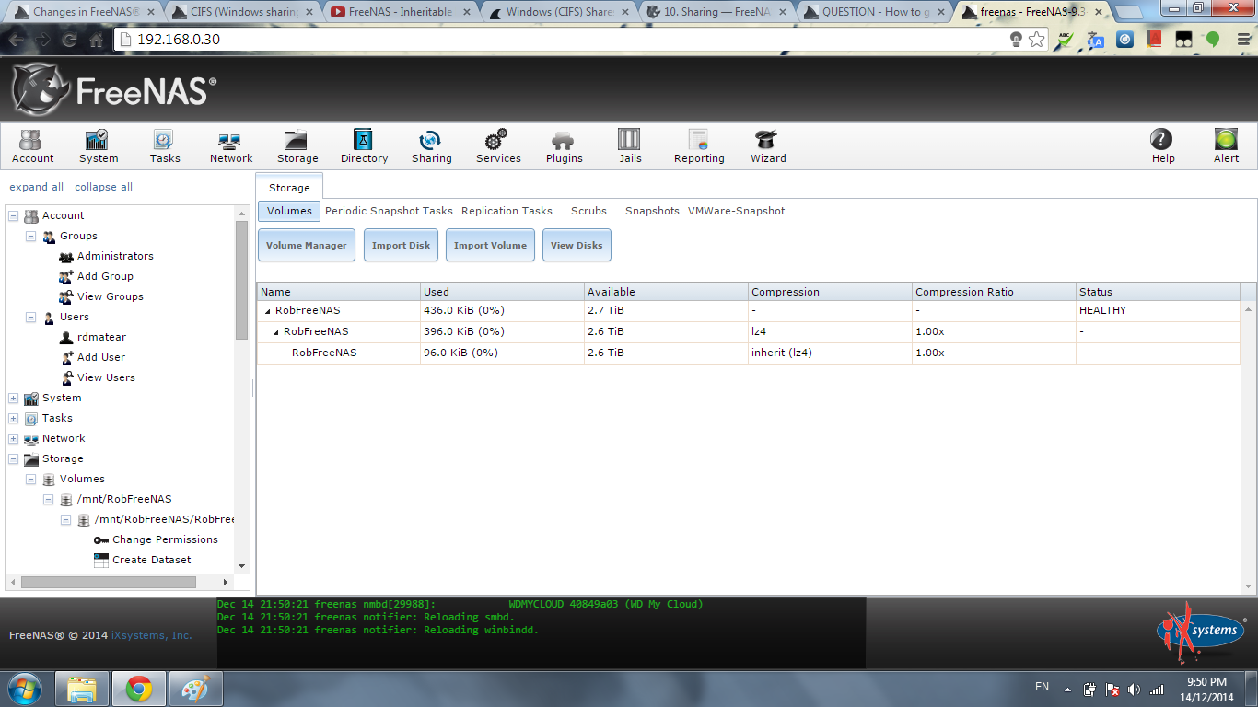Image resolution: width=1258 pixels, height=707 pixels.
Task: Open the Storage toolbar icon
Action: tap(297, 146)
